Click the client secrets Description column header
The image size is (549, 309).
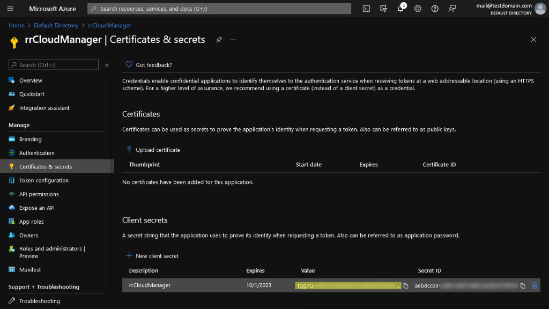click(x=144, y=270)
